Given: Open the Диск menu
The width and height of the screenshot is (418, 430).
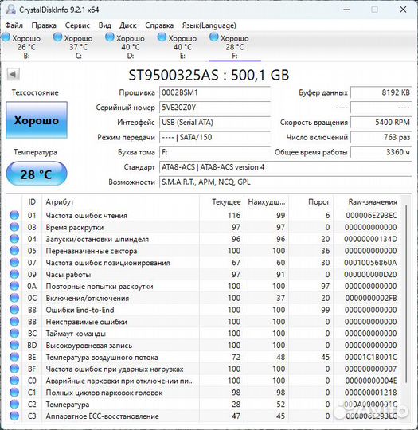Looking at the screenshot, I should [x=128, y=25].
